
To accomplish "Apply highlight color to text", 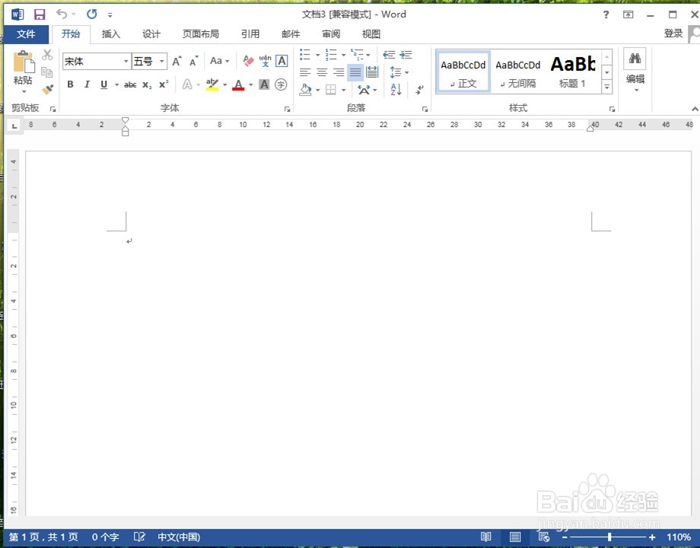I will [213, 84].
